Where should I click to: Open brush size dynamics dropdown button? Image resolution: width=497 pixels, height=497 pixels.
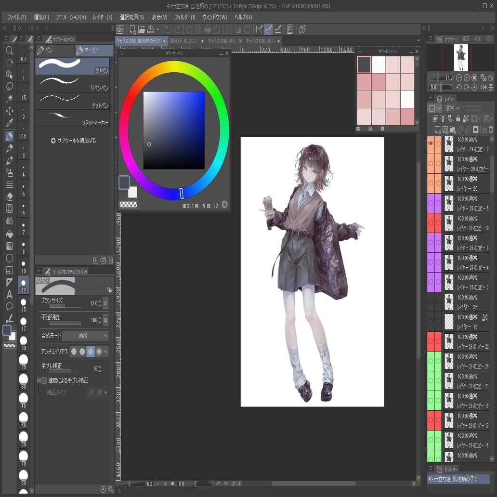coord(106,303)
